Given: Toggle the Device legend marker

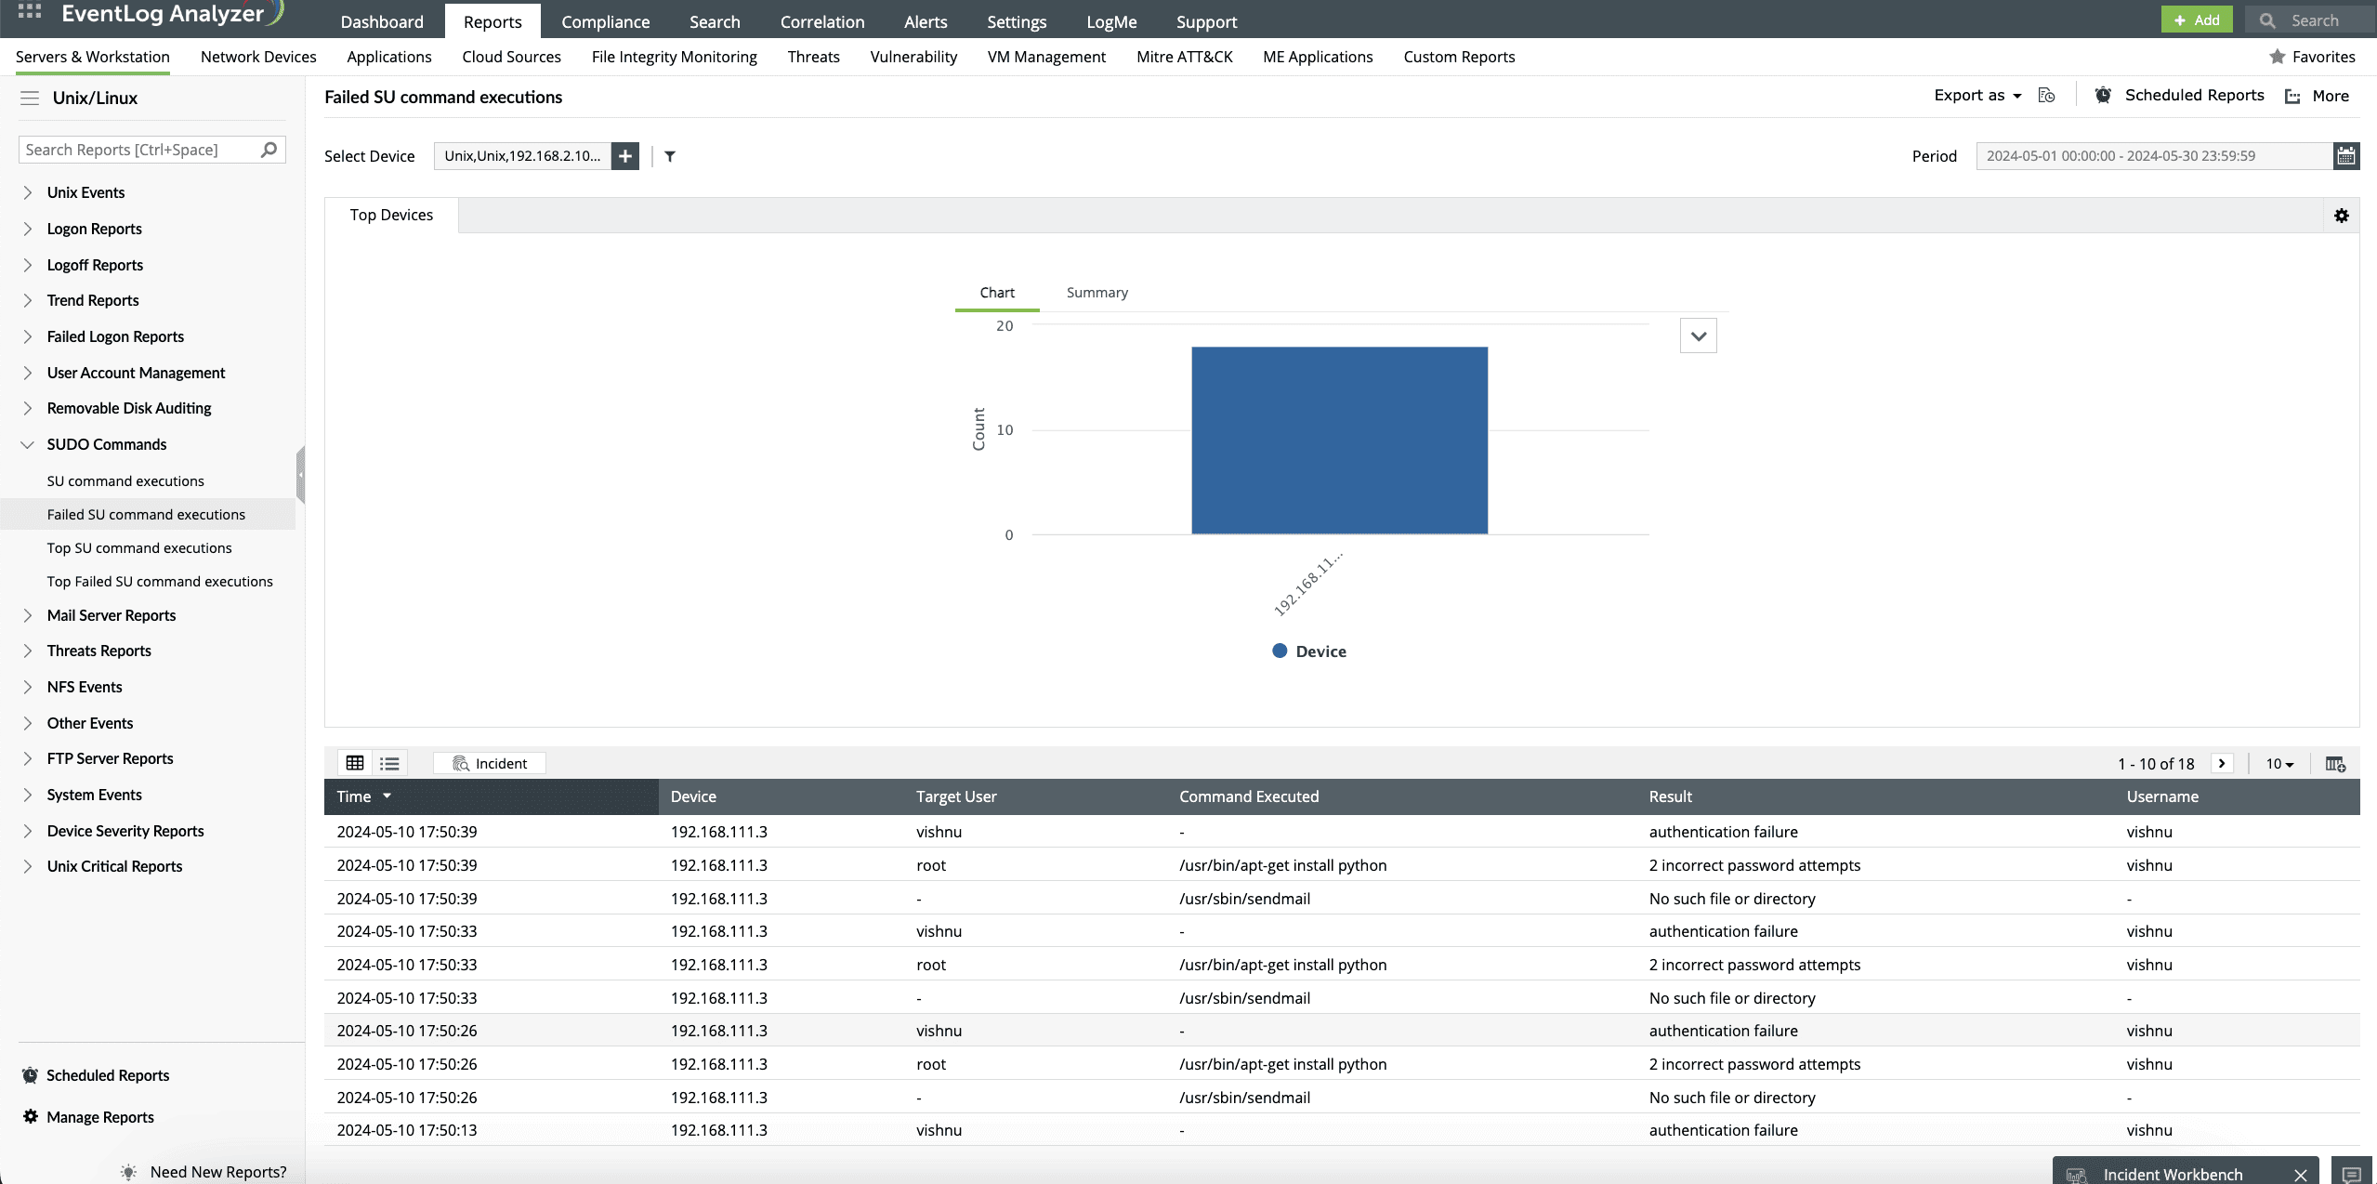Looking at the screenshot, I should 1280,651.
